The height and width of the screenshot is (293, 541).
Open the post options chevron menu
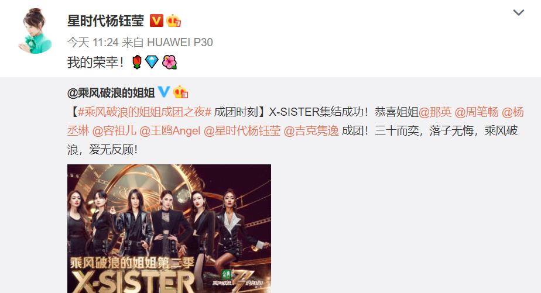coord(519,13)
